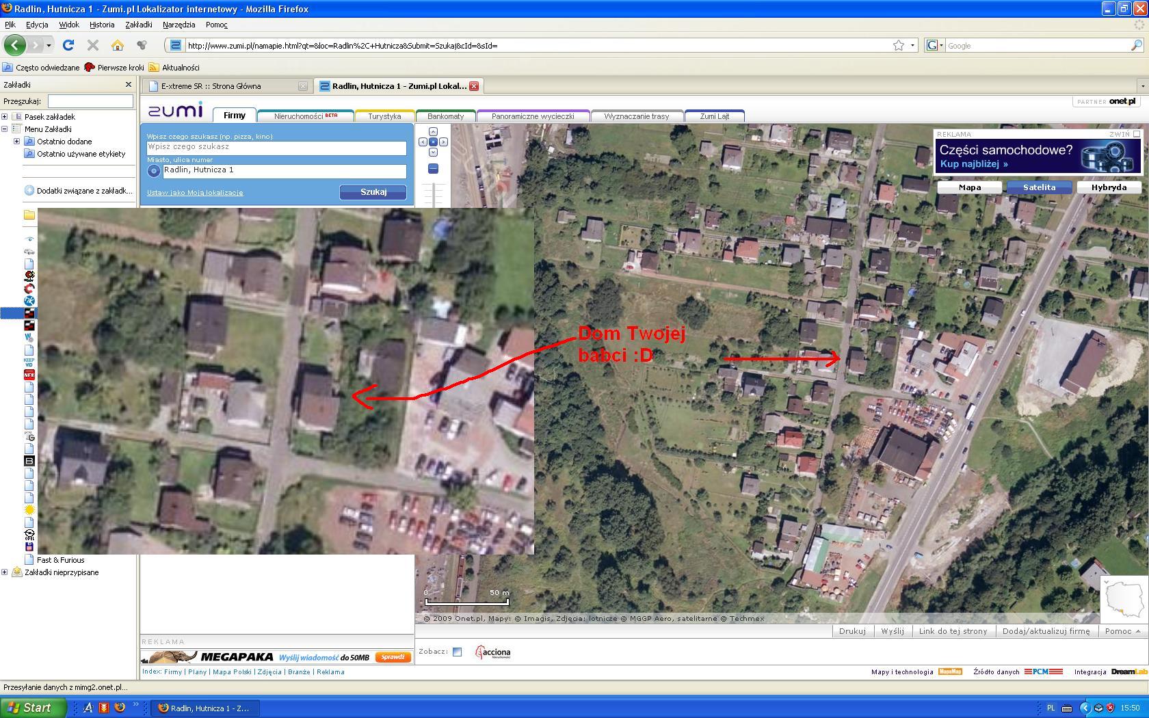Pan the map down with the arrow button
The width and height of the screenshot is (1149, 718).
(x=433, y=152)
